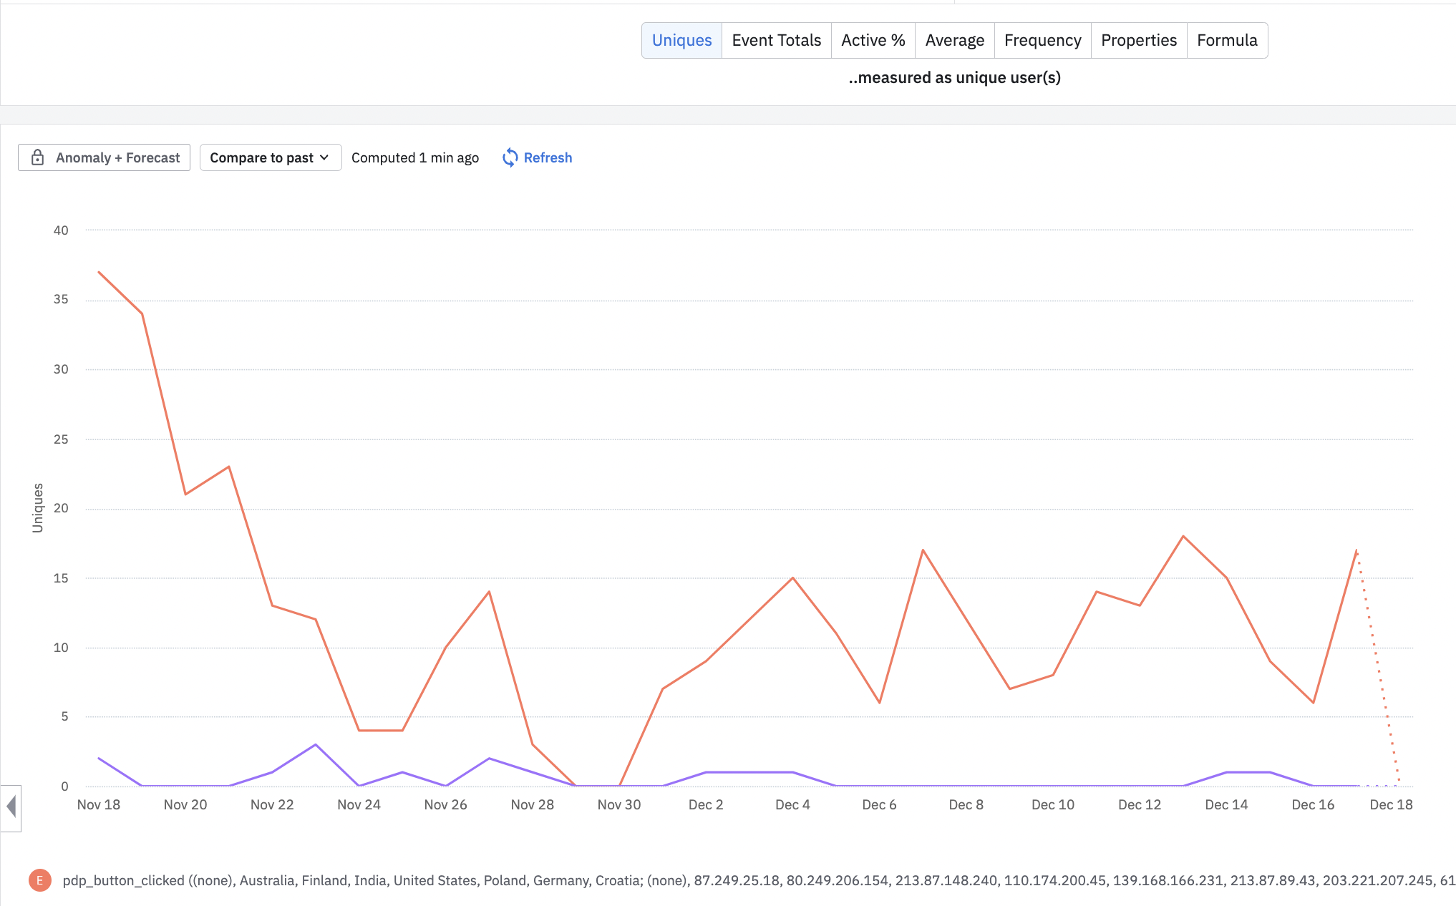This screenshot has height=906, width=1456.
Task: Open the Compare to past dropdown
Action: (270, 157)
